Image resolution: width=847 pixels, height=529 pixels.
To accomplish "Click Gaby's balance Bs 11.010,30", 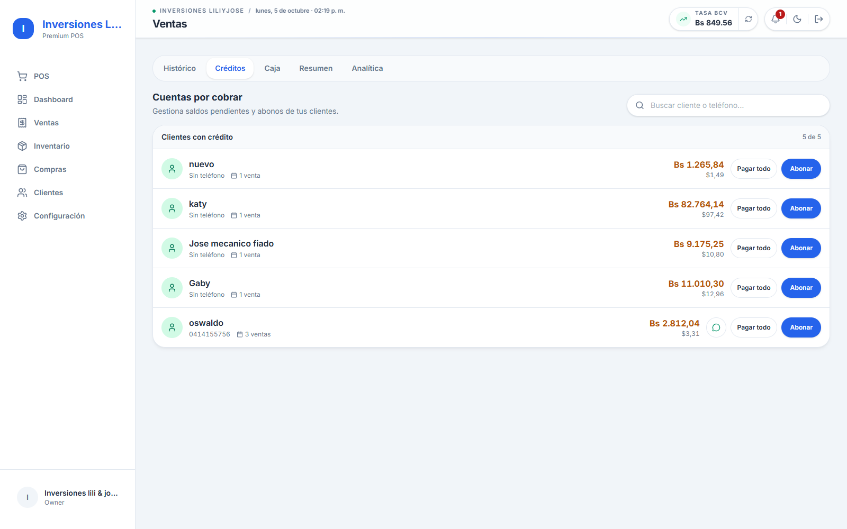I will 696,284.
